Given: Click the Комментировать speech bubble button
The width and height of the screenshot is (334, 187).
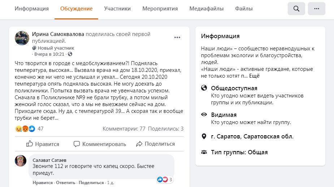Looking at the screenshot, I should coord(100,144).
